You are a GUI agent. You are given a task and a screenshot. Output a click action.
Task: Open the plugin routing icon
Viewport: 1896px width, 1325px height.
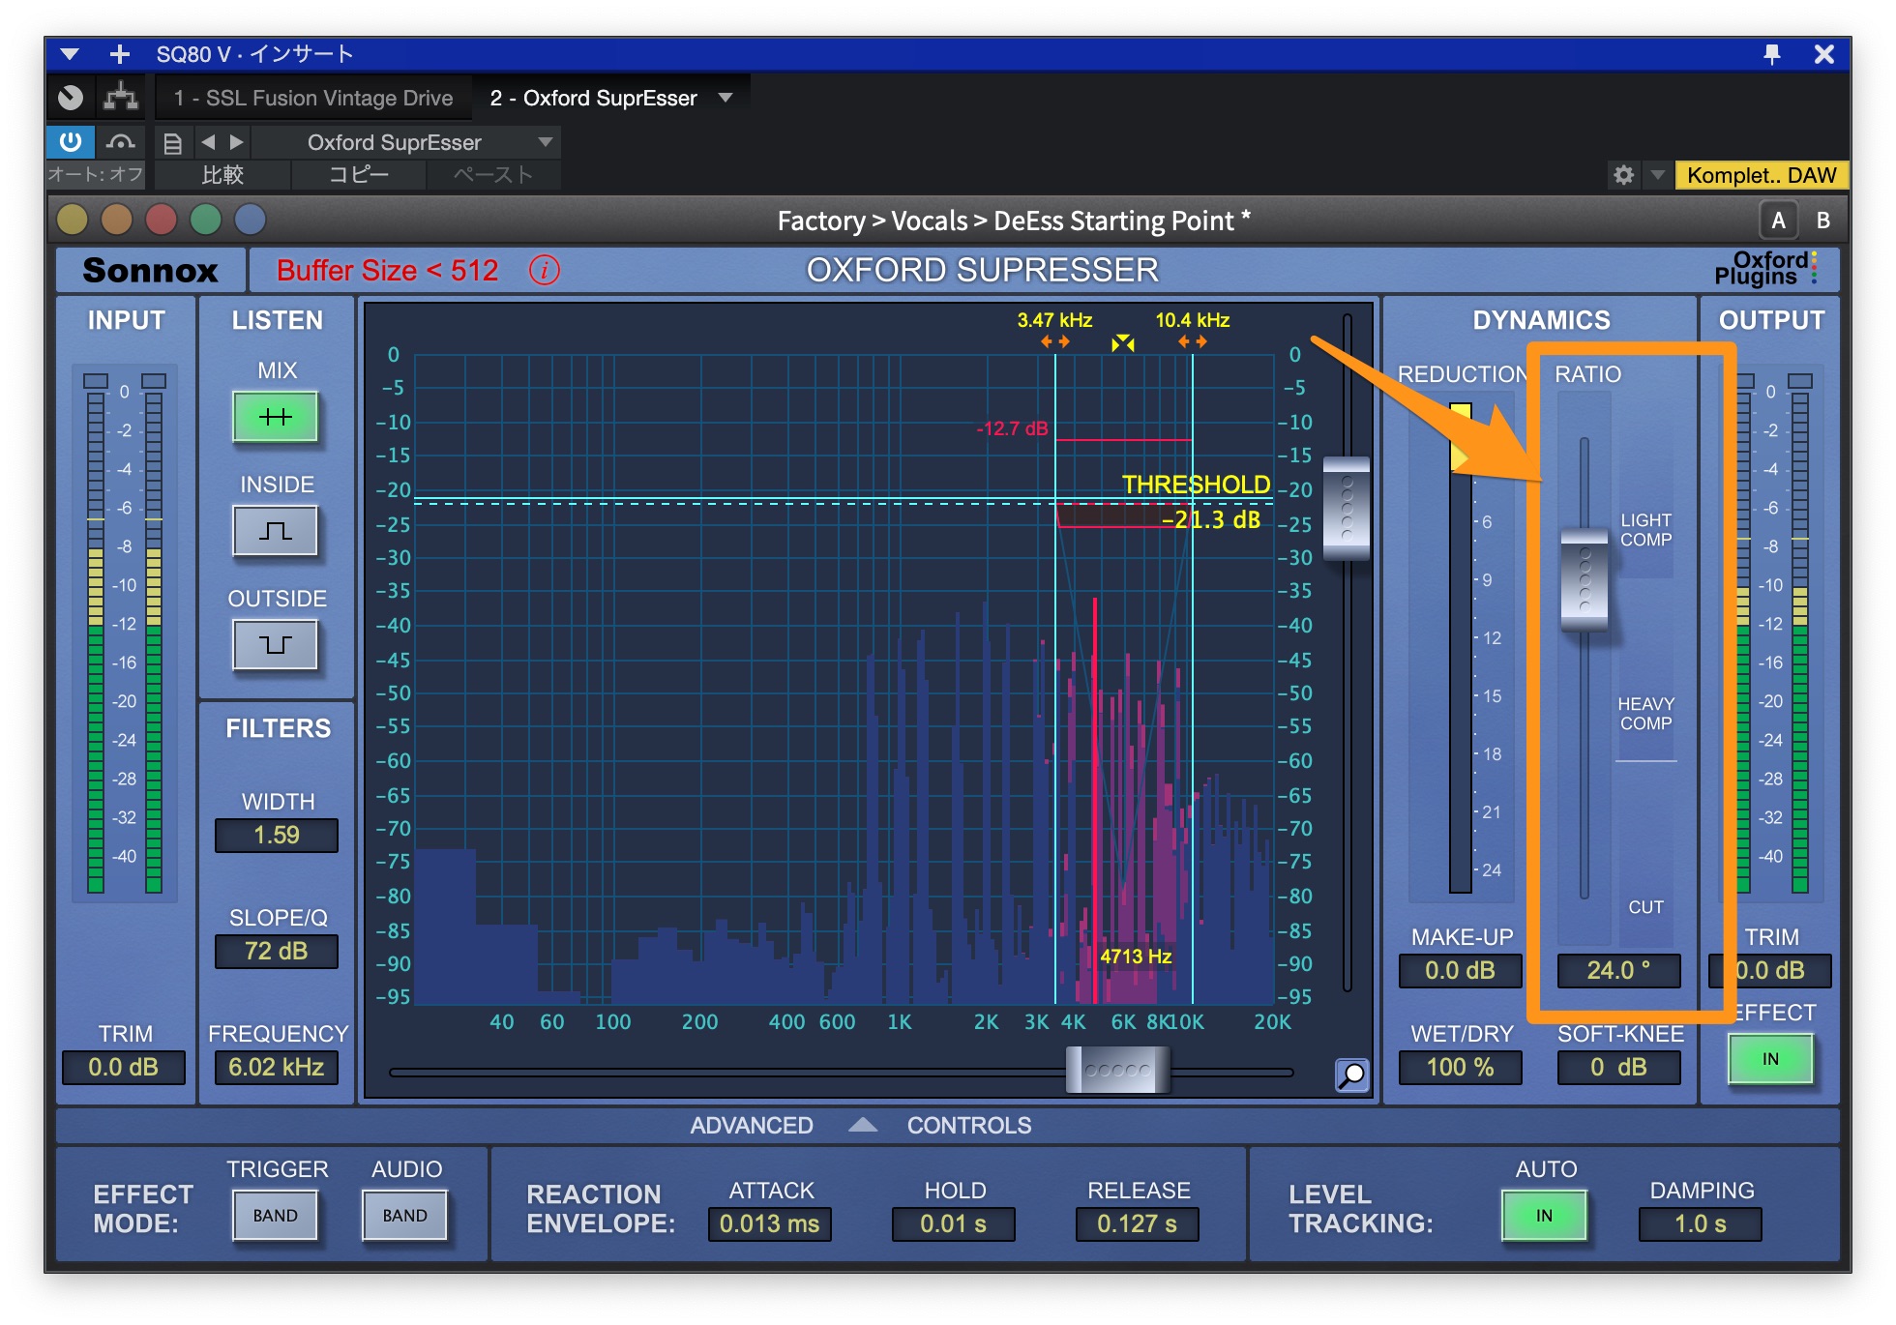point(121,97)
